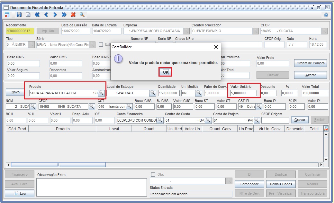Jump to the last record with double-right arrows
This screenshot has height=203, width=334.
click(64, 15)
